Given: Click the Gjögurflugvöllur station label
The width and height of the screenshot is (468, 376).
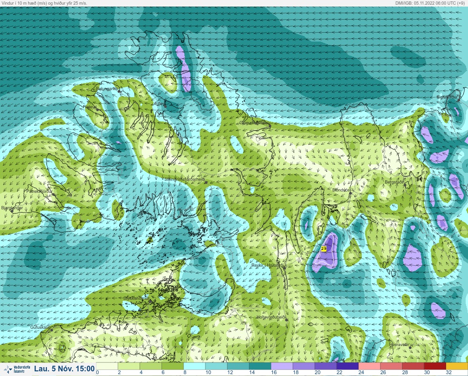Looking at the screenshot, I should (254, 123).
